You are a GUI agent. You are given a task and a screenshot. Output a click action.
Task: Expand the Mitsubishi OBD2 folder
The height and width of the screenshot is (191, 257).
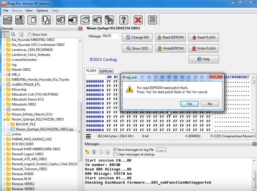[4, 105]
